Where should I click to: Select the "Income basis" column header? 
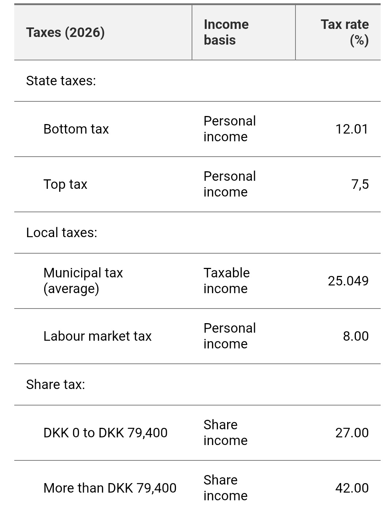click(226, 32)
